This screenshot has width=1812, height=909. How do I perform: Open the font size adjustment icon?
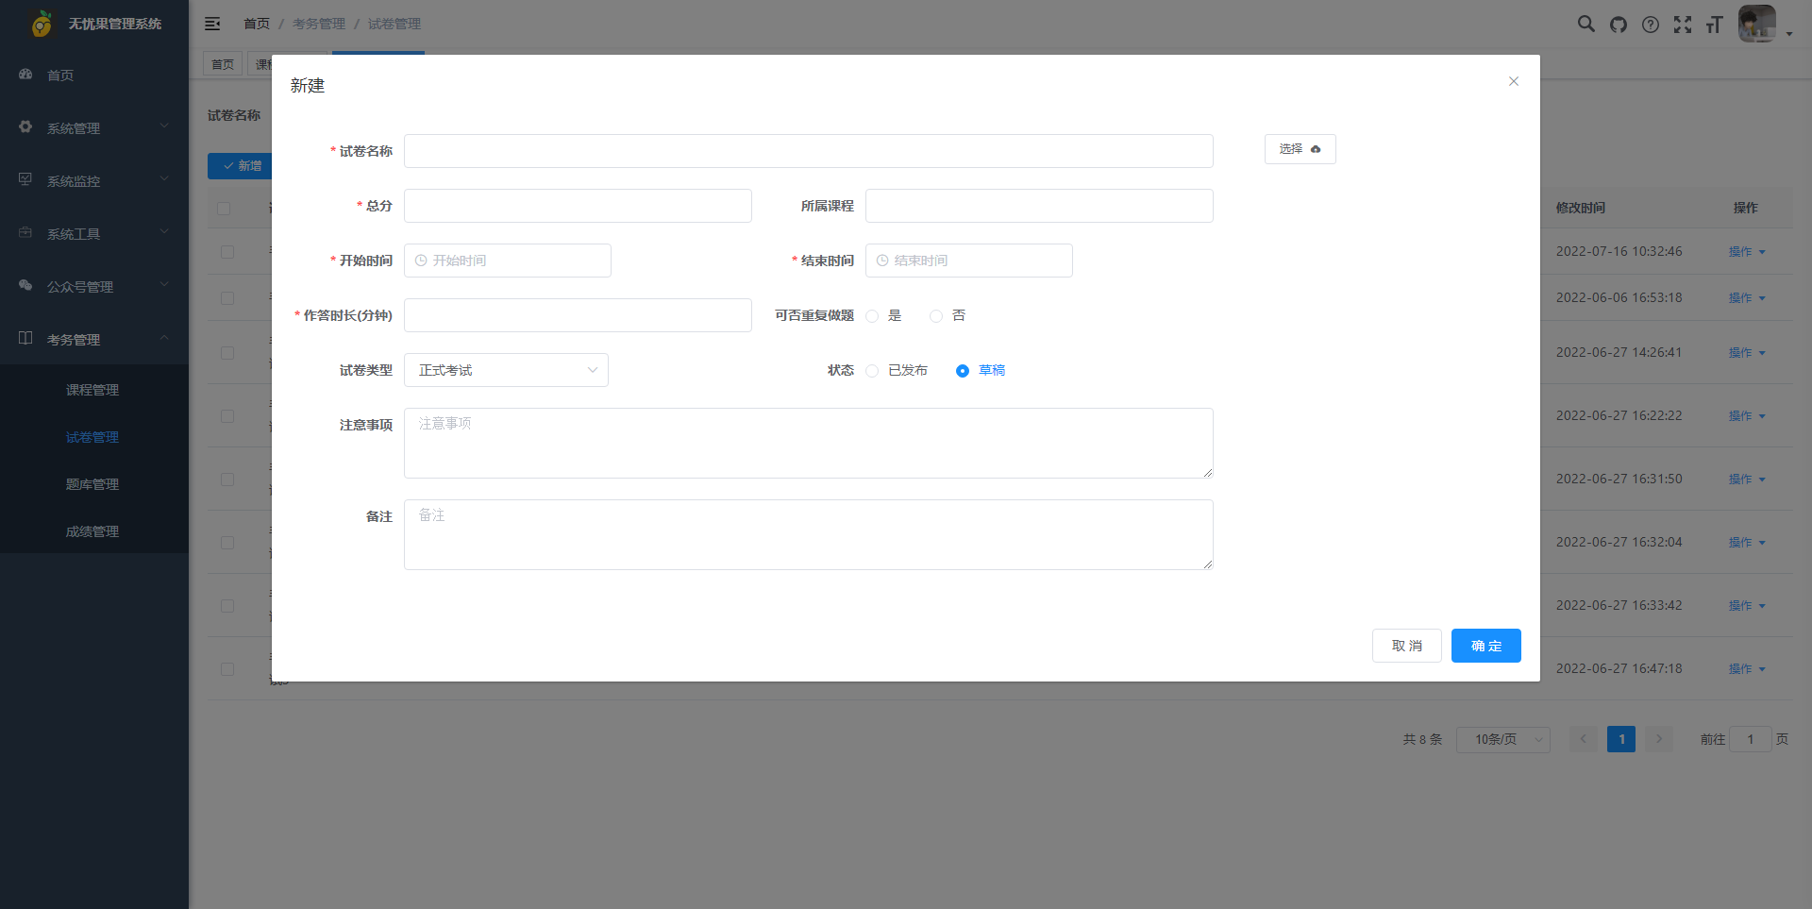[1714, 25]
